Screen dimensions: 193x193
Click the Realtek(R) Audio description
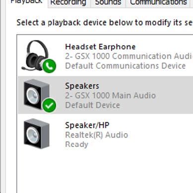coord(97,135)
